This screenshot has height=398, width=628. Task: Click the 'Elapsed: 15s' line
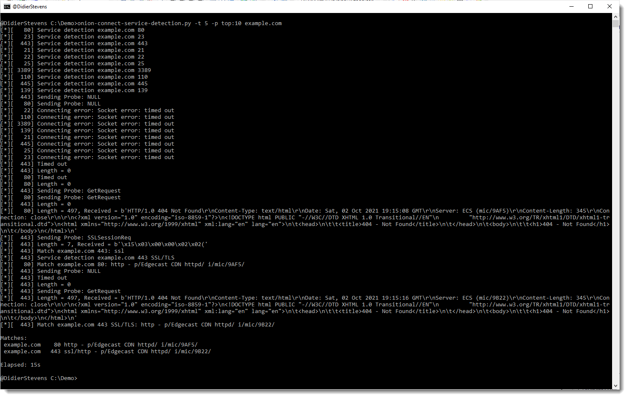tap(21, 365)
